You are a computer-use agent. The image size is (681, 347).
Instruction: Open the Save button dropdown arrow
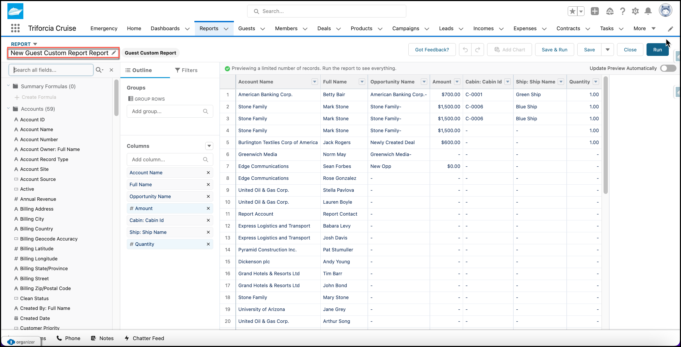point(608,50)
